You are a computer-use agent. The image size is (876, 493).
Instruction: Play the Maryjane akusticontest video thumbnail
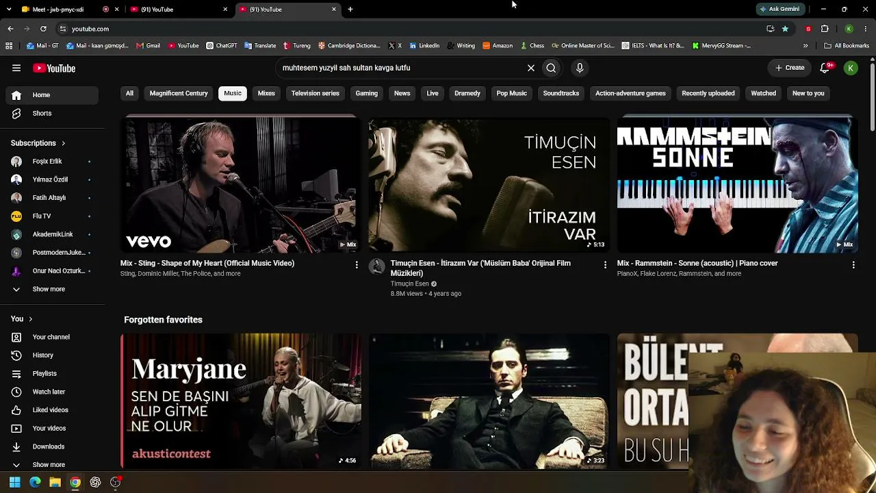coord(241,401)
